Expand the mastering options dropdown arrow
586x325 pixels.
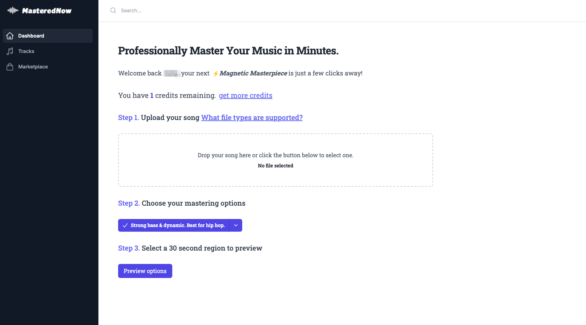(x=236, y=225)
